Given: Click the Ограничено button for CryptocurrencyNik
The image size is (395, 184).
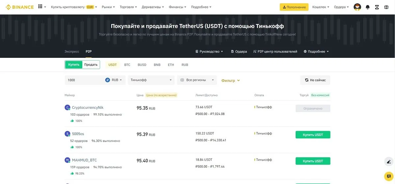Looking at the screenshot, I should point(313,108).
